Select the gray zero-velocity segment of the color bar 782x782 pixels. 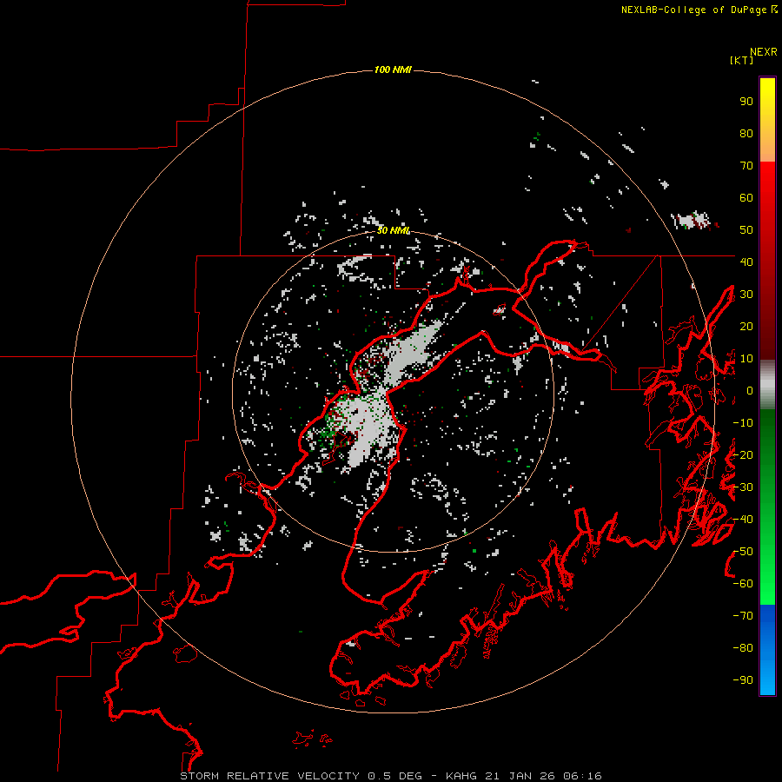tap(767, 387)
